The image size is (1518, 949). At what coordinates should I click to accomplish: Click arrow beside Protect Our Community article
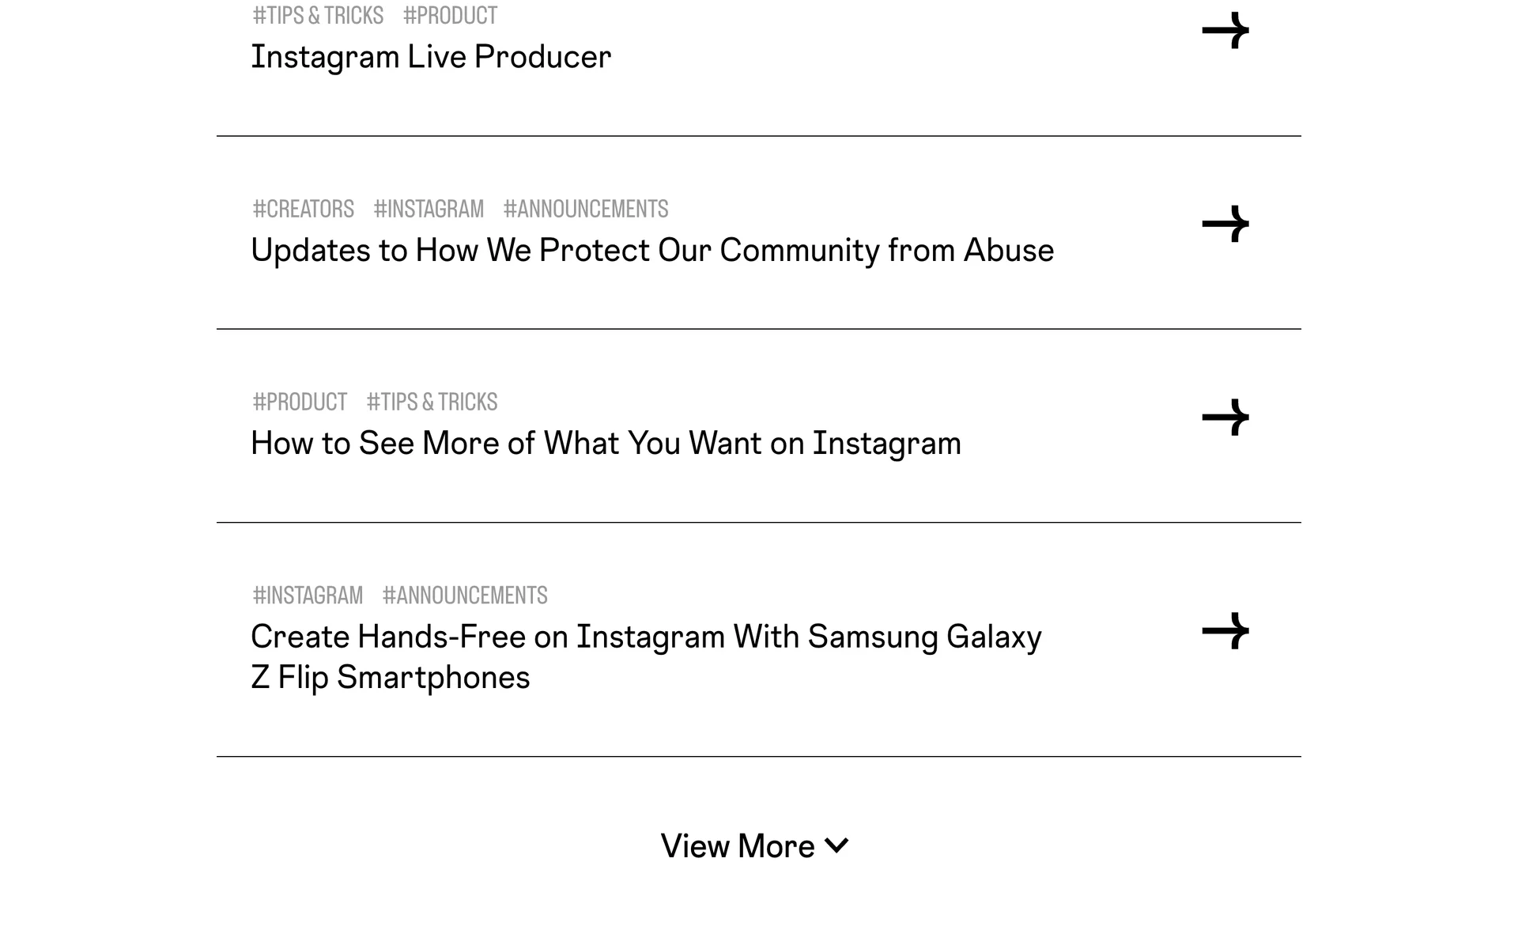(1225, 224)
